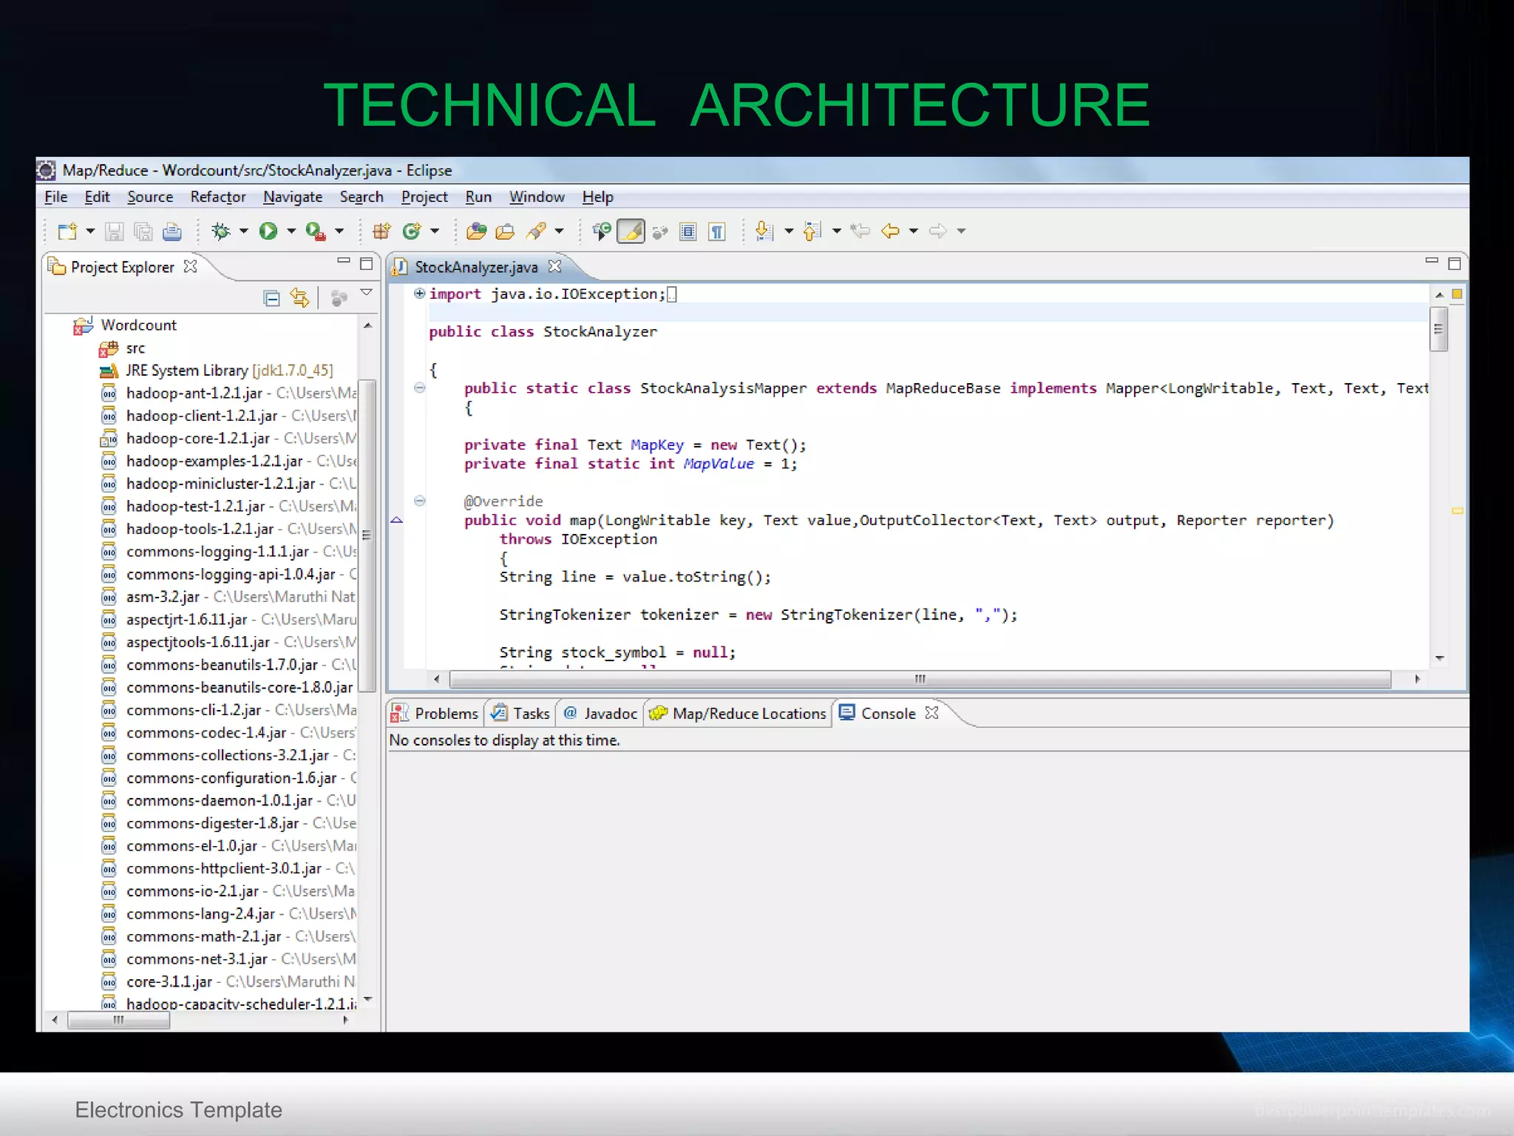Screen dimensions: 1514x1136
Task: Click the Save All icon
Action: coord(143,231)
